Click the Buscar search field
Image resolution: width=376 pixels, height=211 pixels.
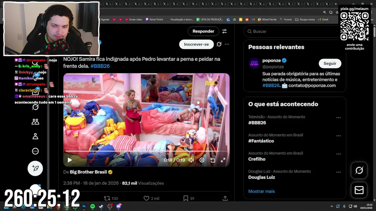point(291,31)
